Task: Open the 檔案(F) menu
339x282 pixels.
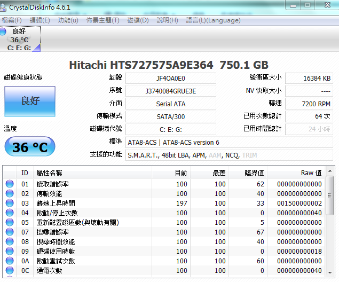Action: (x=11, y=20)
